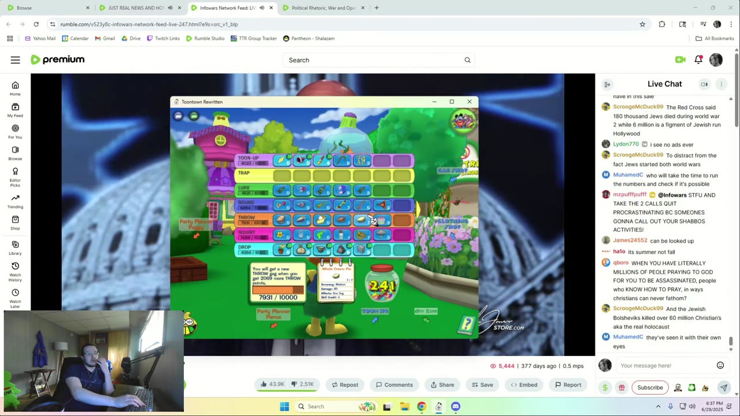Show hidden system tray icons

[x=658, y=406]
